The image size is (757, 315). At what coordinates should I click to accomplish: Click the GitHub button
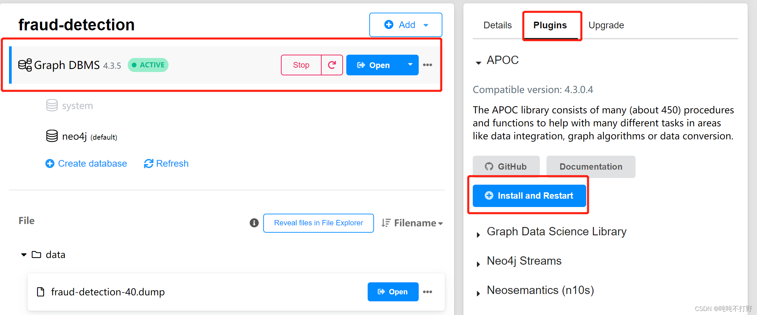tap(506, 167)
